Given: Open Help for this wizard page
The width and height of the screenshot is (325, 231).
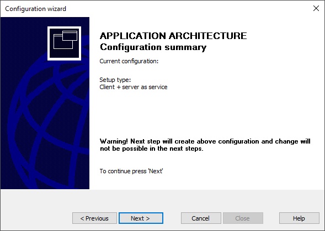Looking at the screenshot, I should 299,218.
